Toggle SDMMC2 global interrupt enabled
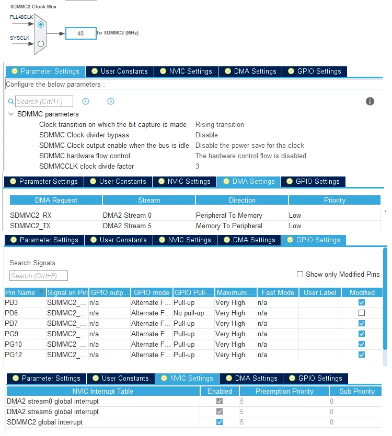 (220, 422)
